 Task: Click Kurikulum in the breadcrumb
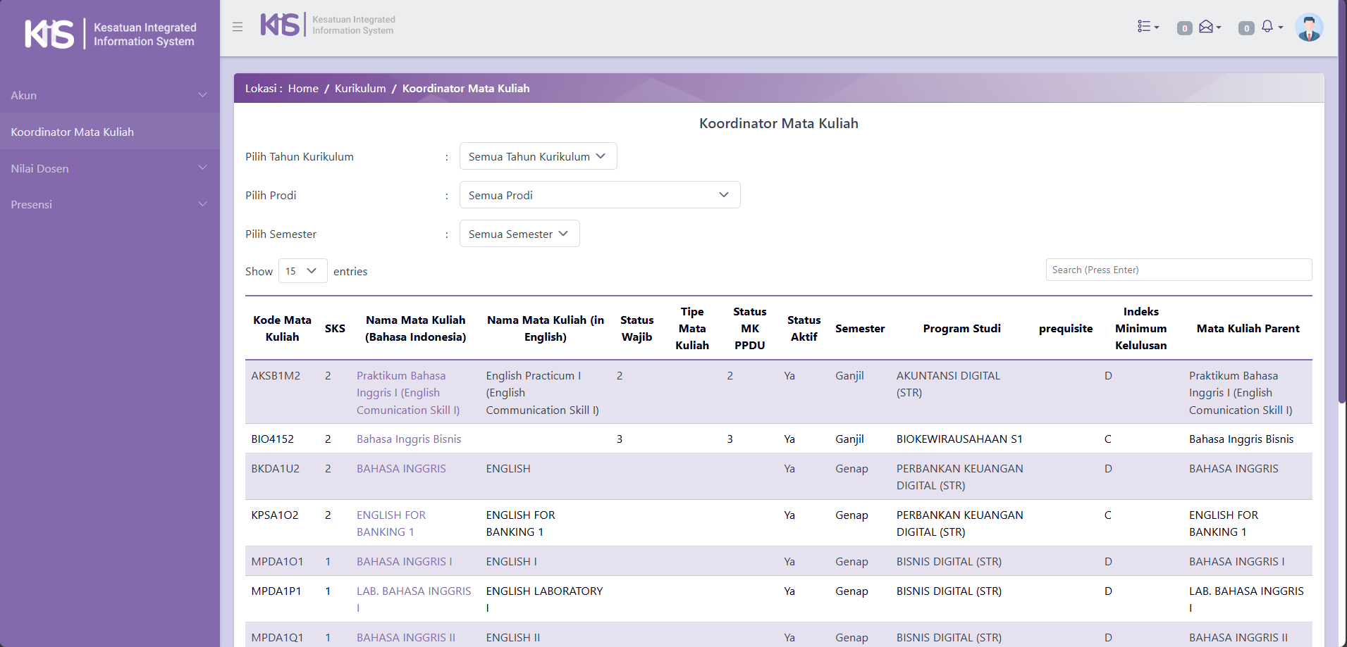pyautogui.click(x=360, y=88)
